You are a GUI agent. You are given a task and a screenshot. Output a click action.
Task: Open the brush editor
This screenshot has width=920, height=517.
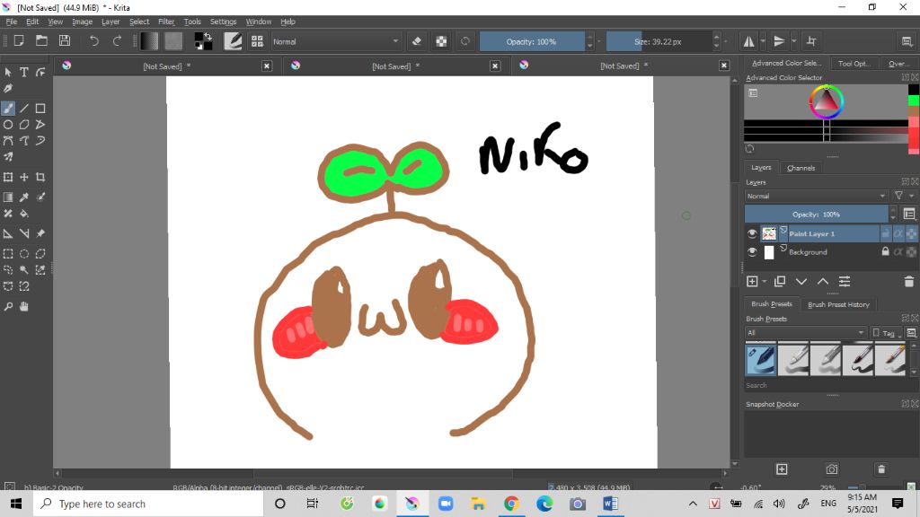click(x=233, y=41)
